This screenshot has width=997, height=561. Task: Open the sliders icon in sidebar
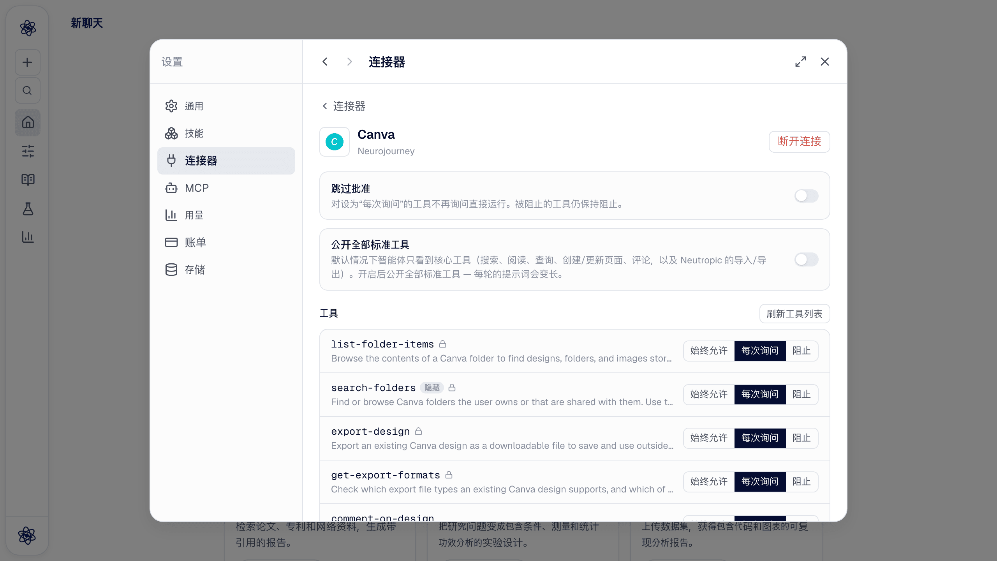tap(28, 151)
